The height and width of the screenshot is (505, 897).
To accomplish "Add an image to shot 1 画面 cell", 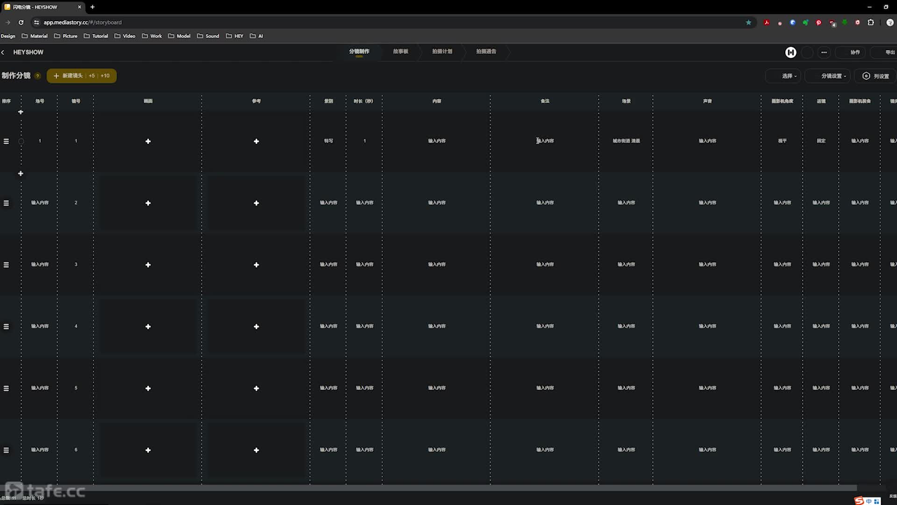I will coord(148,141).
